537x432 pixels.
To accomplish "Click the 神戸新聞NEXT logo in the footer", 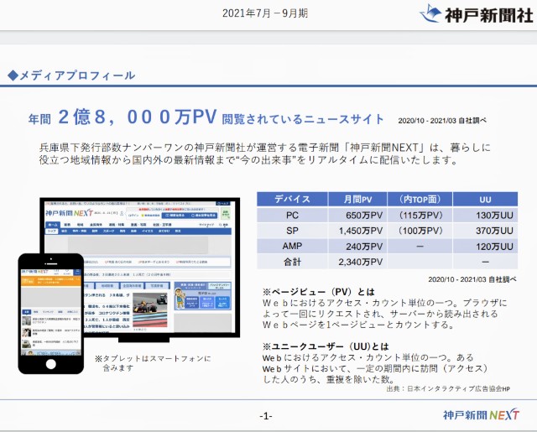I will coord(481,414).
